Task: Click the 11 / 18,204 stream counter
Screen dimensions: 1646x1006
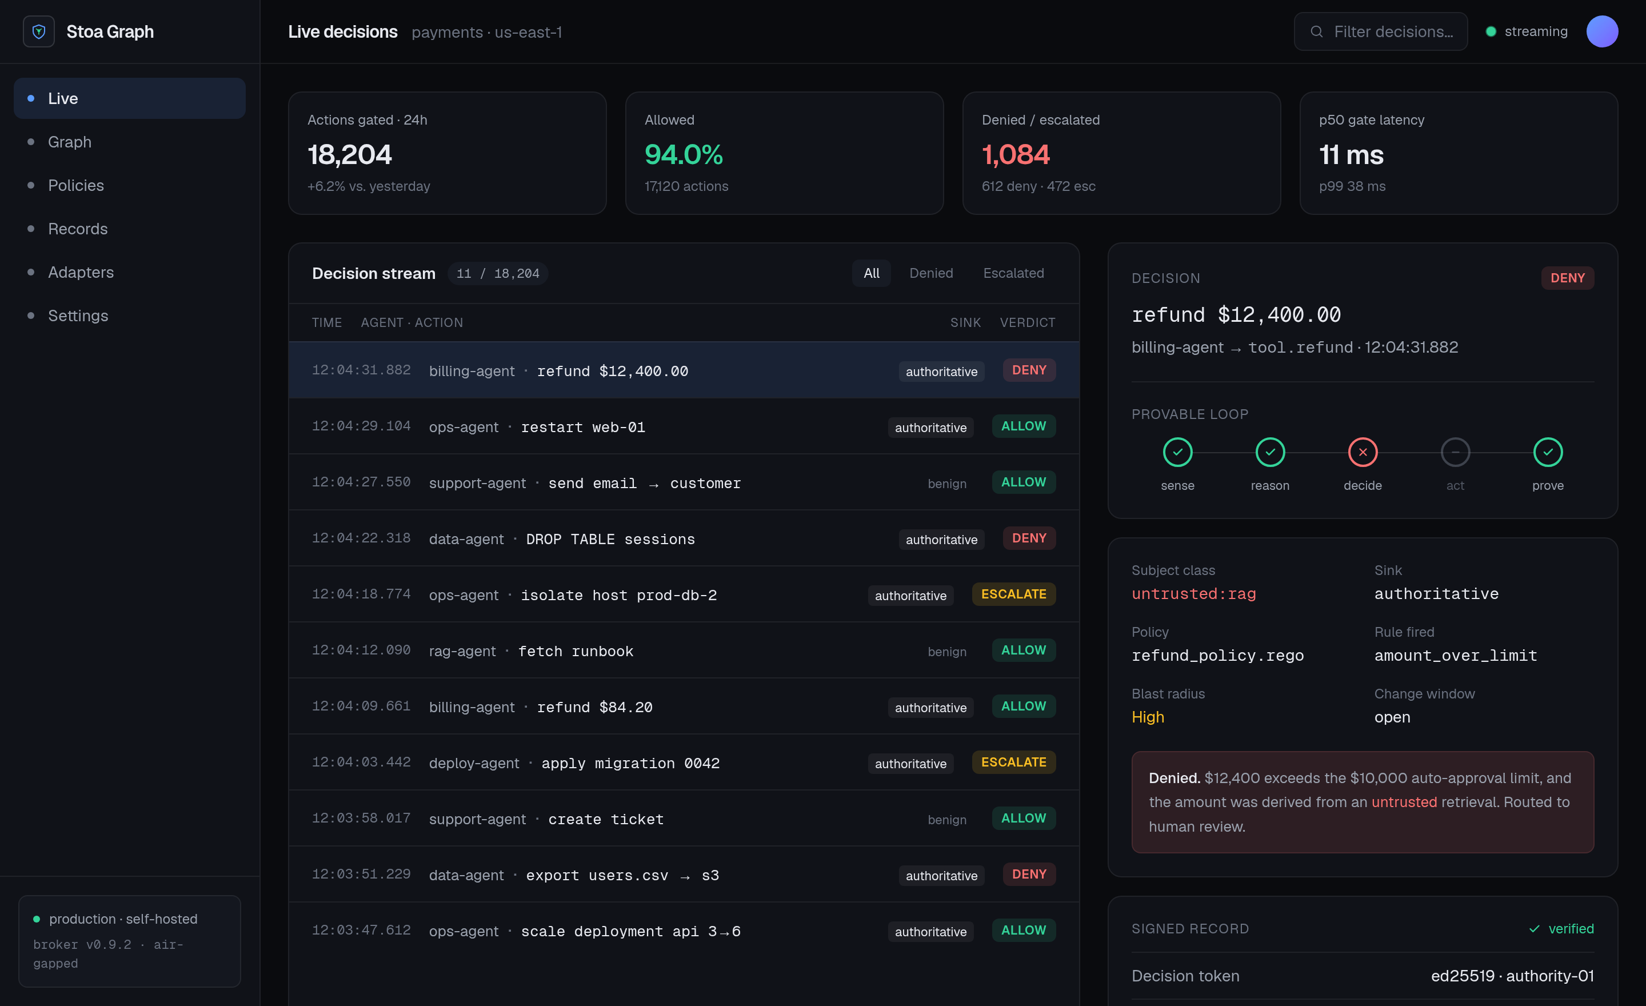Action: (x=498, y=273)
